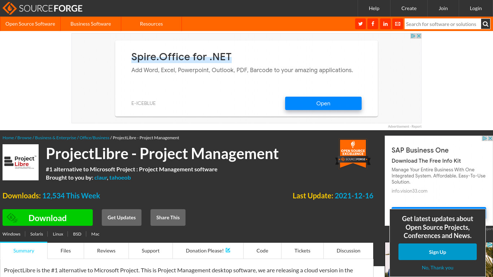Open Business & Enterprise breadcrumb
Screen dimensions: 493x277
[x=56, y=138]
